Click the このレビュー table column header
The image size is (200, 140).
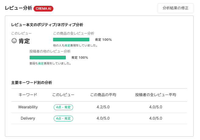[x=63, y=95]
